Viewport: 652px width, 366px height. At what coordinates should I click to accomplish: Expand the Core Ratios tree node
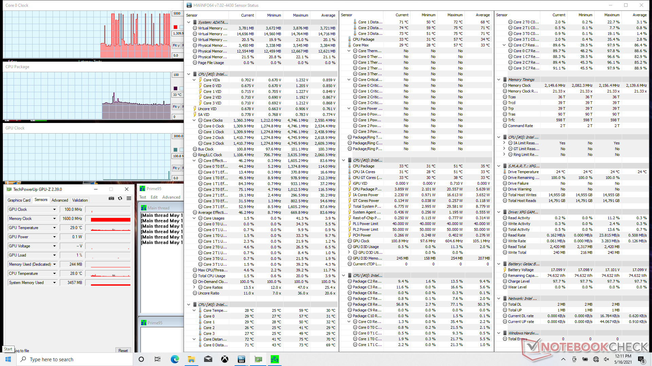[194, 287]
